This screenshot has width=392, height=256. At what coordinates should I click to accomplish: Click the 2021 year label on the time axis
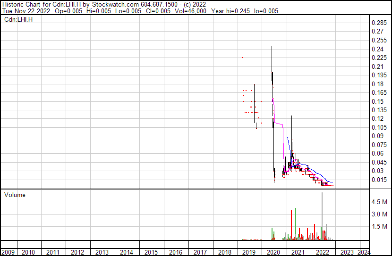(x=298, y=252)
